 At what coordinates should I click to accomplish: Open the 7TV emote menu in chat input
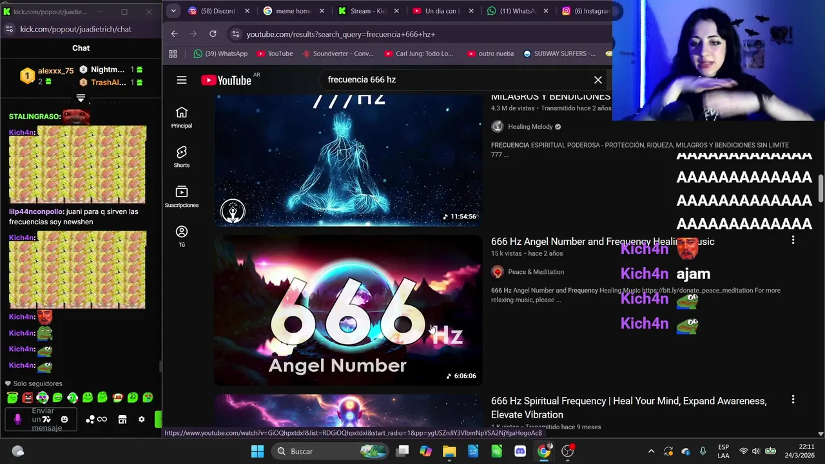pyautogui.click(x=46, y=419)
